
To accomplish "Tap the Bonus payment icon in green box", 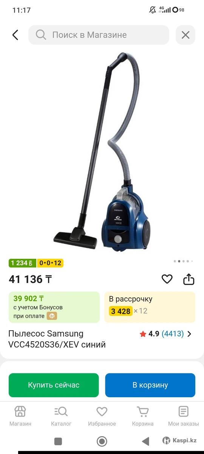I will 52,316.
